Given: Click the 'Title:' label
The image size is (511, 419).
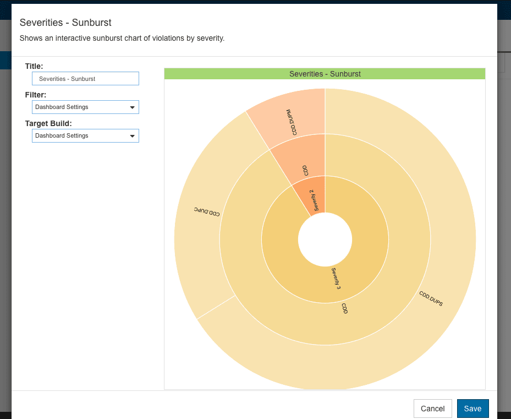Looking at the screenshot, I should (34, 66).
